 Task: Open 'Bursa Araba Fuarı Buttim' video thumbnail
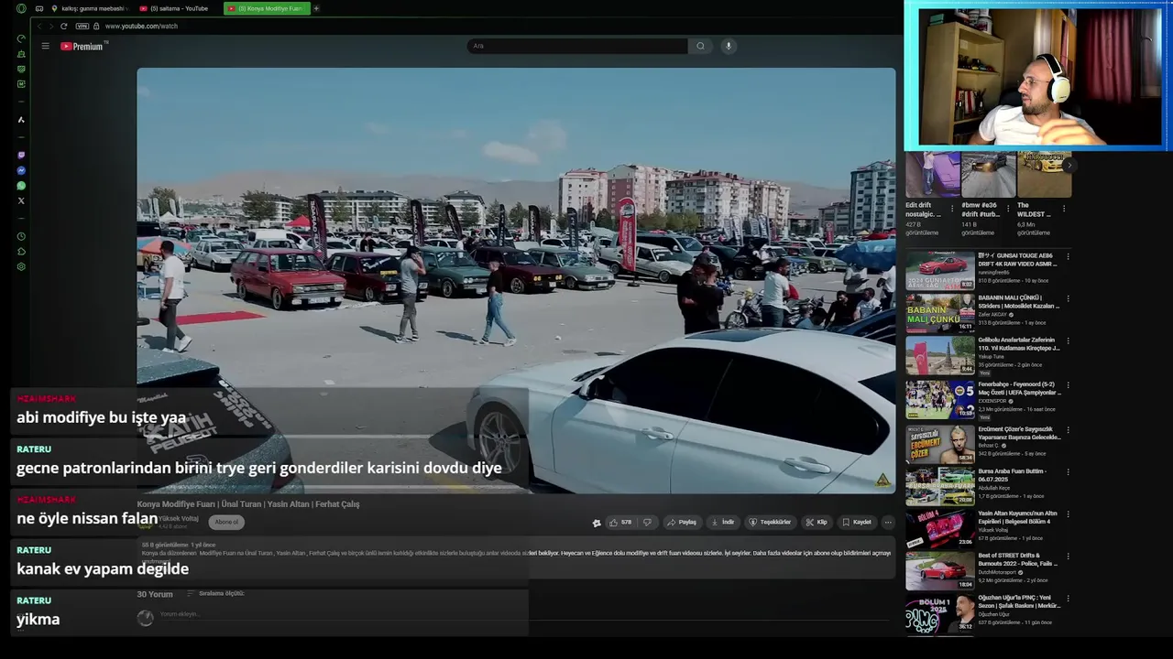(940, 487)
